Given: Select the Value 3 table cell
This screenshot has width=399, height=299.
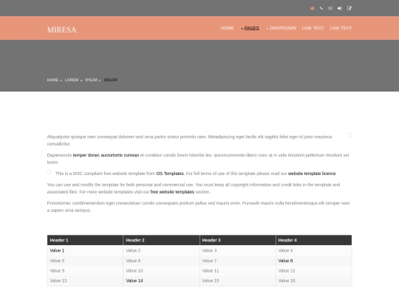Looking at the screenshot, I should tap(238, 250).
